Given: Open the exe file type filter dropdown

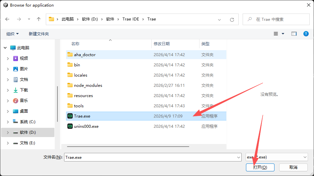Looking at the screenshot, I should (277, 157).
